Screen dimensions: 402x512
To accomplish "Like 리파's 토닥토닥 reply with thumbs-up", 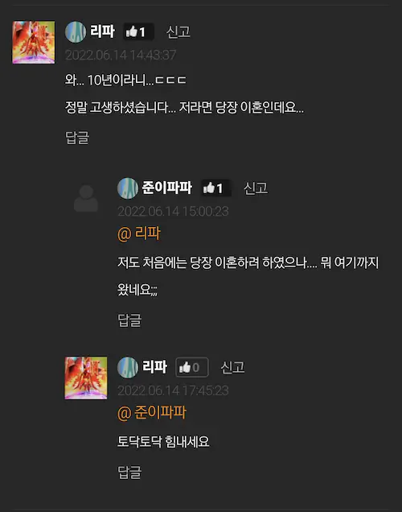I will click(191, 367).
